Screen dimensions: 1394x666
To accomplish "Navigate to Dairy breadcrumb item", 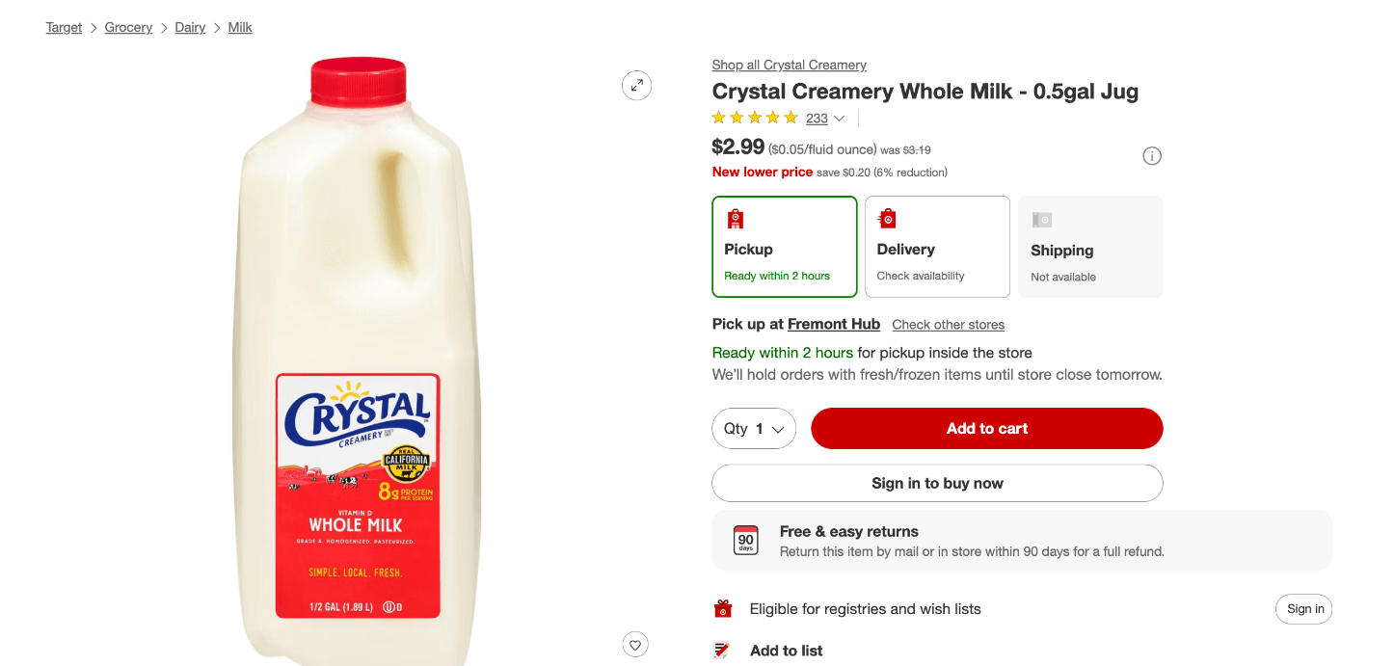I will tap(190, 27).
